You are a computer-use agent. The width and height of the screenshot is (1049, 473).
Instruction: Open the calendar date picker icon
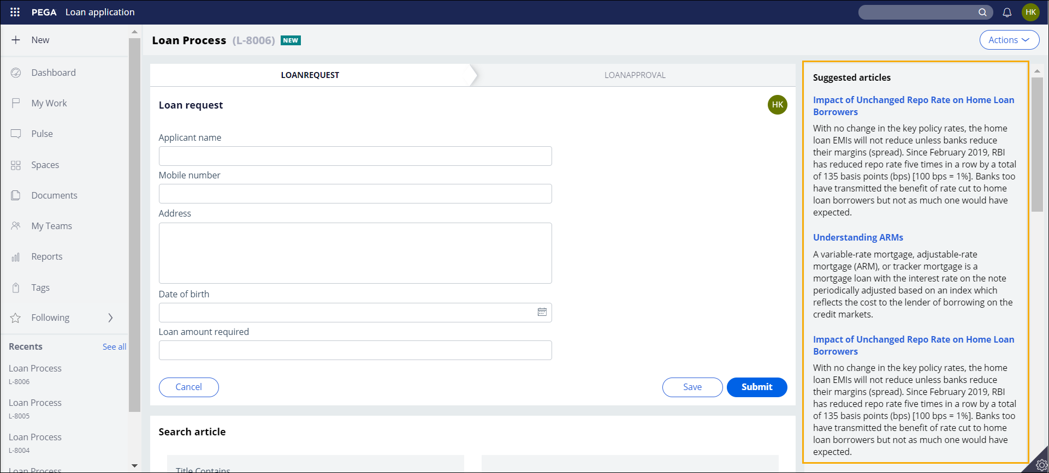(x=542, y=312)
